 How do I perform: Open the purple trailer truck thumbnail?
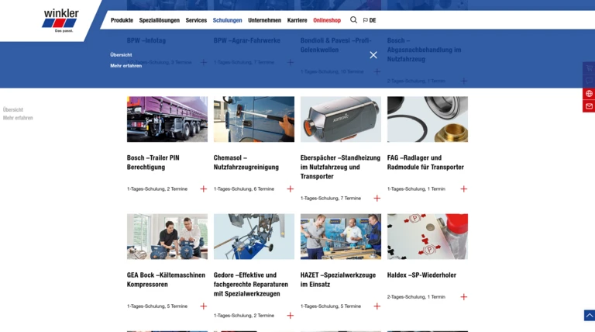[x=167, y=119]
